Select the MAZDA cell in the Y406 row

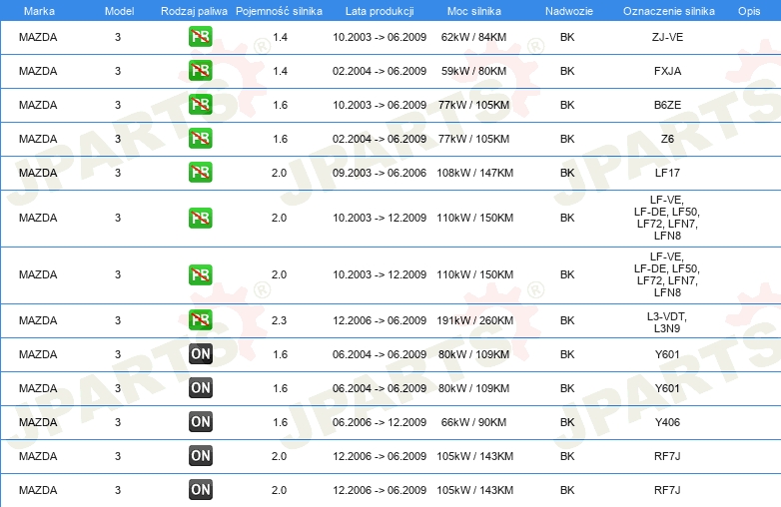[x=38, y=422]
